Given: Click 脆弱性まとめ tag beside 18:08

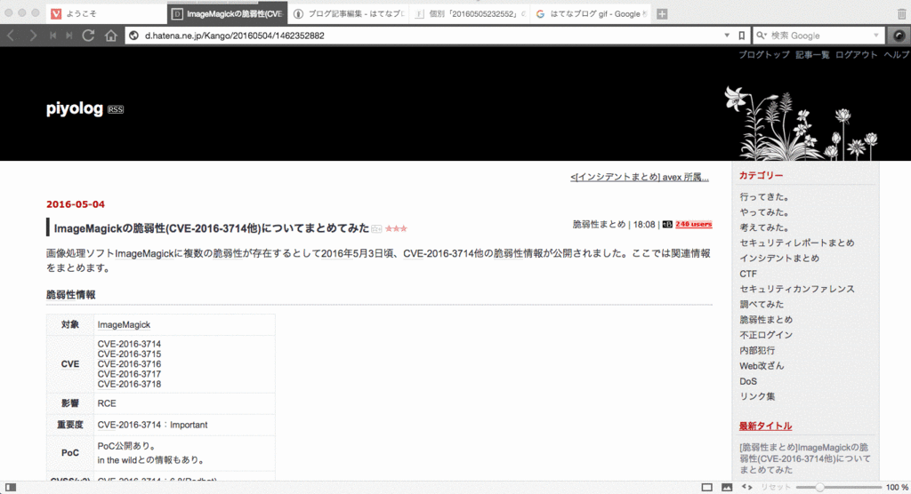Looking at the screenshot, I should point(599,224).
